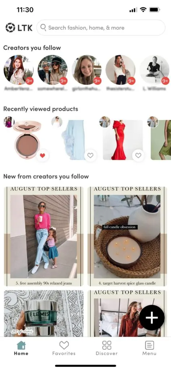Open the black plus create button
This screenshot has height=370, width=171.
151,318
